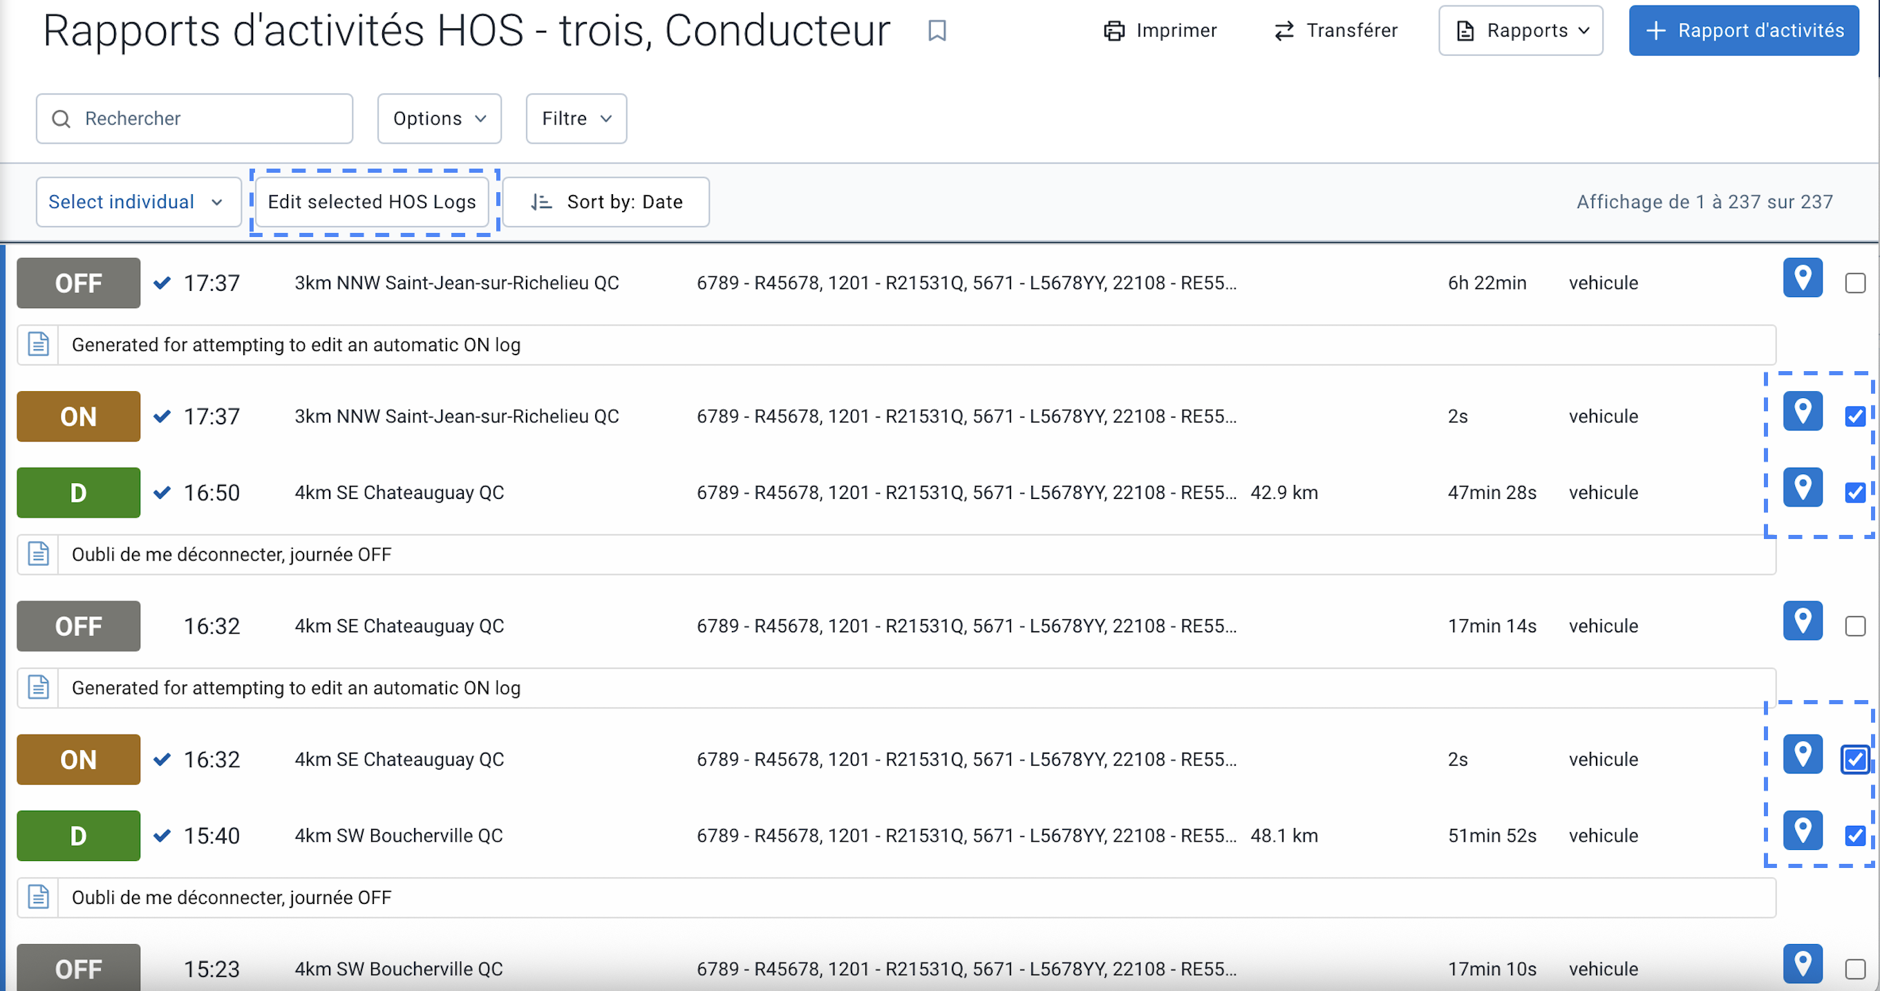Viewport: 1880px width, 991px height.
Task: Click the 48.1 km distance value
Action: pos(1284,836)
